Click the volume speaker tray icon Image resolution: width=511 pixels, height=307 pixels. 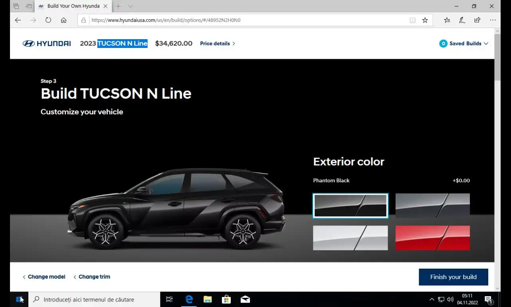(450, 299)
